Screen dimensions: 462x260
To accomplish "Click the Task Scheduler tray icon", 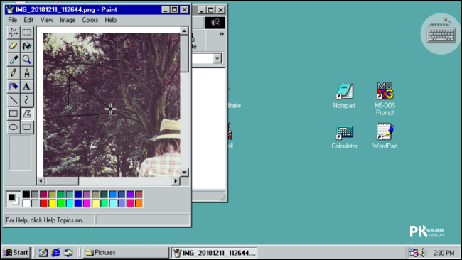I will [x=414, y=253].
